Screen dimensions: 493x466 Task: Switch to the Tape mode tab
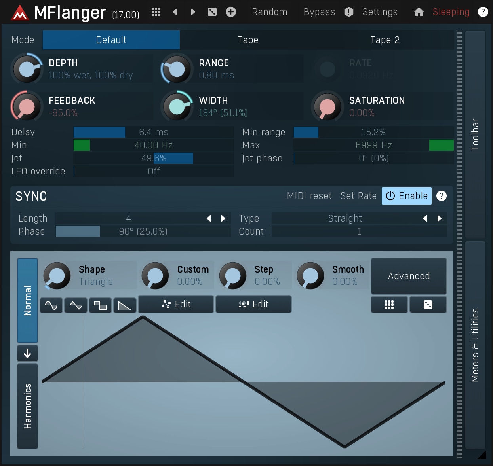(x=248, y=40)
